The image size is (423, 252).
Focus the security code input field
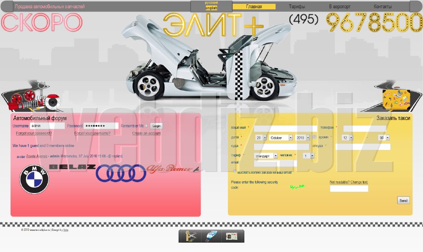tap(349, 188)
